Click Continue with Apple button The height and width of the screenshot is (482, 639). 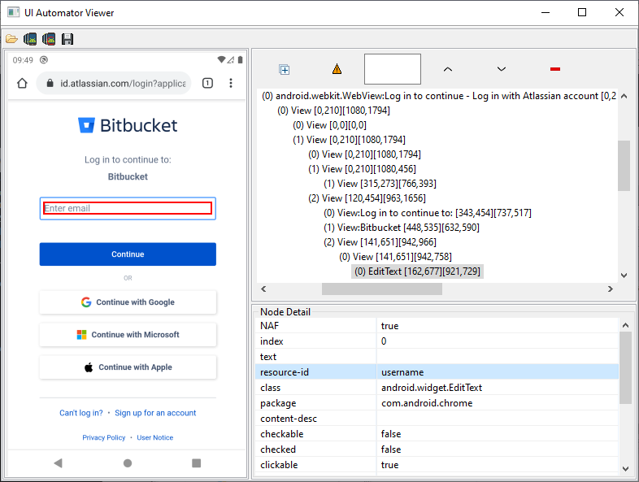tap(128, 367)
